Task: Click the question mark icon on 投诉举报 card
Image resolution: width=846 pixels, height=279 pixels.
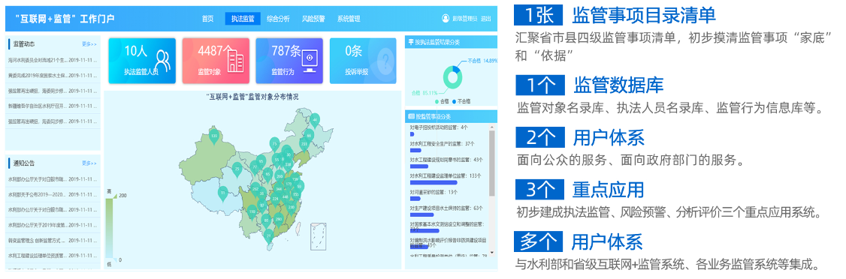Action: (x=384, y=58)
